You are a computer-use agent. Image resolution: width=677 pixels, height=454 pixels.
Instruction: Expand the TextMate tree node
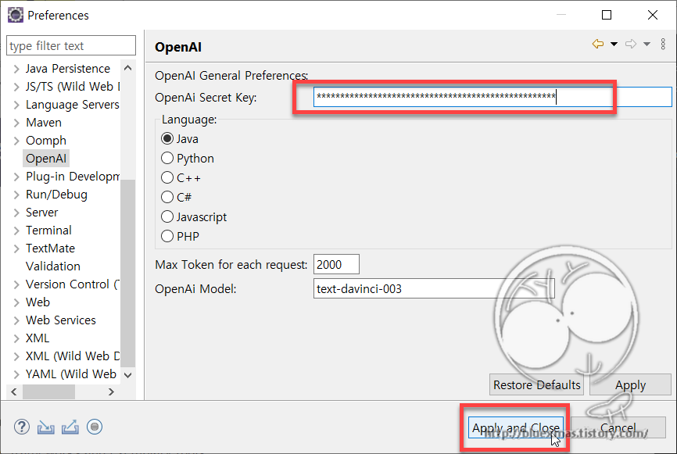(16, 248)
